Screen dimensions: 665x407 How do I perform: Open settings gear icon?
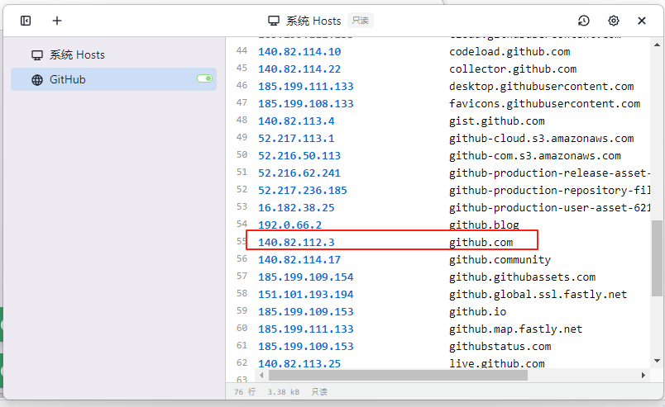(x=613, y=21)
